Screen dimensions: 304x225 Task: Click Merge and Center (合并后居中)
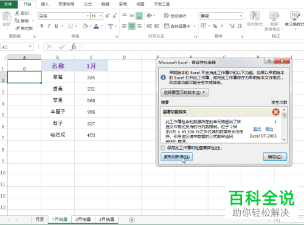tap(177, 26)
